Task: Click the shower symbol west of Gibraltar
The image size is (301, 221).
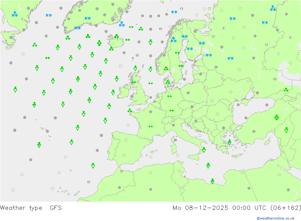Action: click(93, 166)
